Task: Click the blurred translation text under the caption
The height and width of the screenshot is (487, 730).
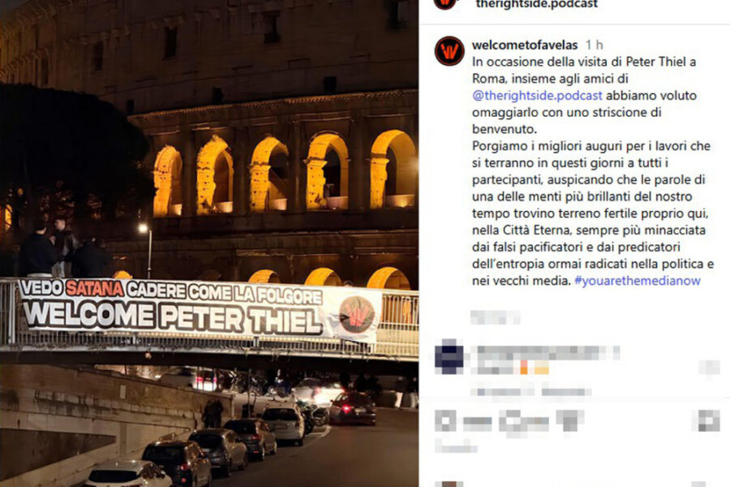Action: point(495,317)
